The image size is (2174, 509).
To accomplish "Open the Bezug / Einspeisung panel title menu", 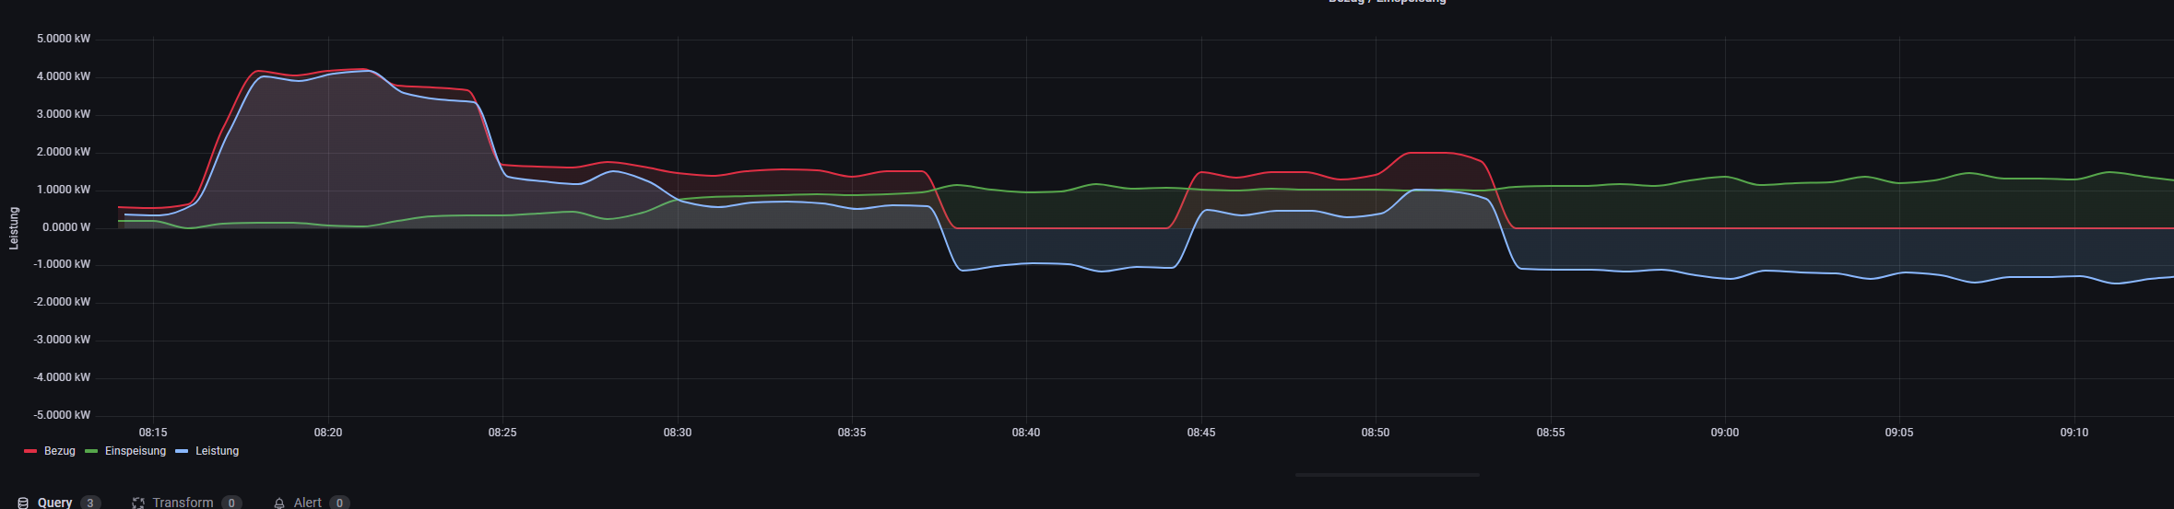I will click(1387, 2).
